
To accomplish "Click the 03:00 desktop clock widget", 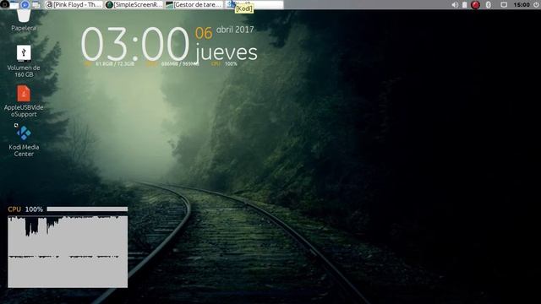I will pos(135,44).
